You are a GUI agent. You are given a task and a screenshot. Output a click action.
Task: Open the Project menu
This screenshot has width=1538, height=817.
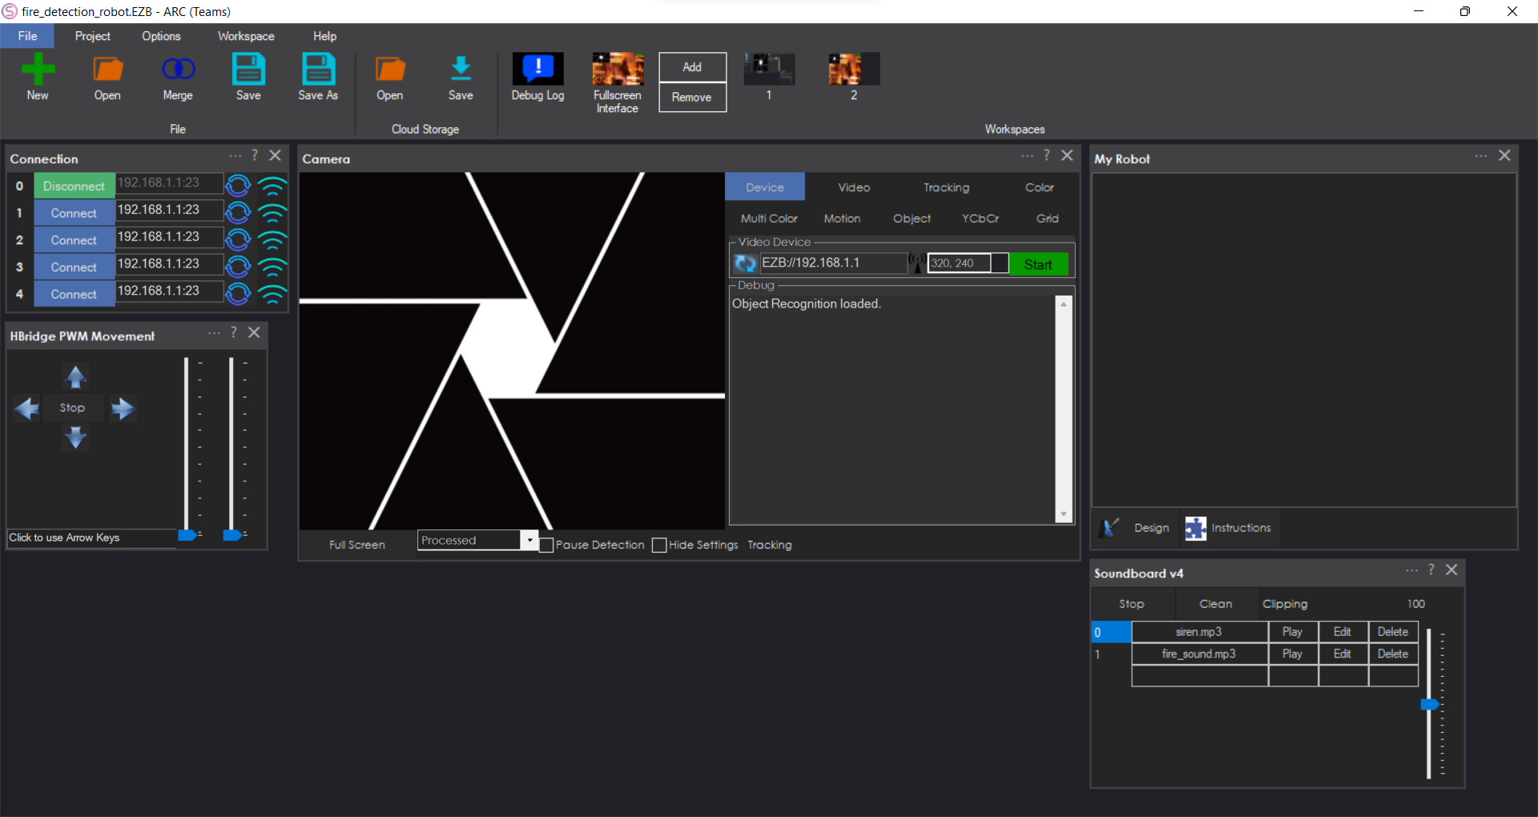click(x=92, y=35)
